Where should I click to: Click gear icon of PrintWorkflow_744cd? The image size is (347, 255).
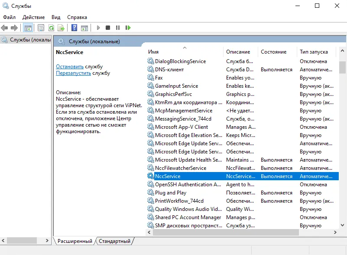[x=151, y=201]
